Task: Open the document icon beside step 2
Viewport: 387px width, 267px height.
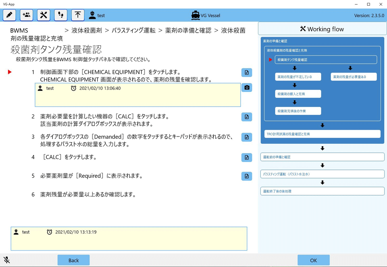Action: coord(246,117)
